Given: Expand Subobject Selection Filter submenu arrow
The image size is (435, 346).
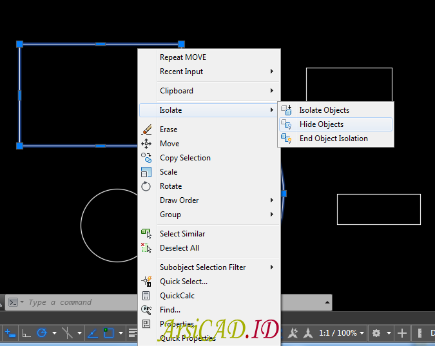Looking at the screenshot, I should pyautogui.click(x=272, y=267).
